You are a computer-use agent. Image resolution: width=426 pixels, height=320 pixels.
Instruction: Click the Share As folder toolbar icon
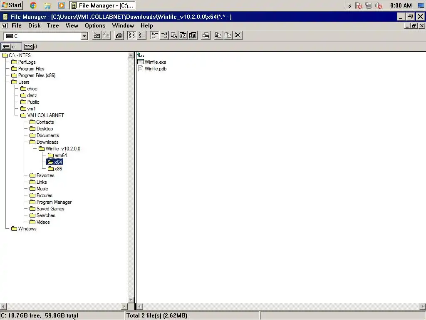(x=119, y=35)
